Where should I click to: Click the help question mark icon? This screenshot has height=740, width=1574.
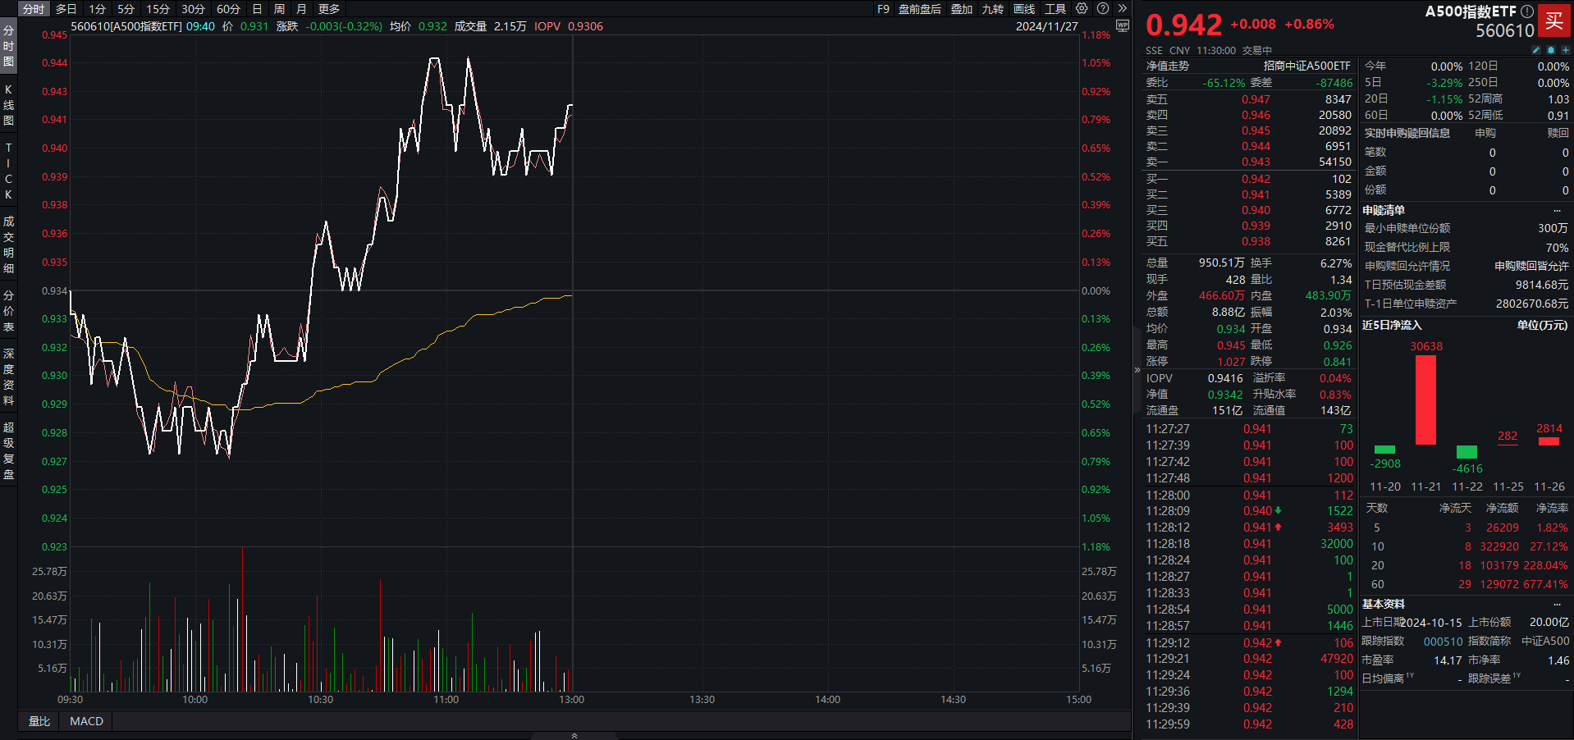pos(1103,8)
